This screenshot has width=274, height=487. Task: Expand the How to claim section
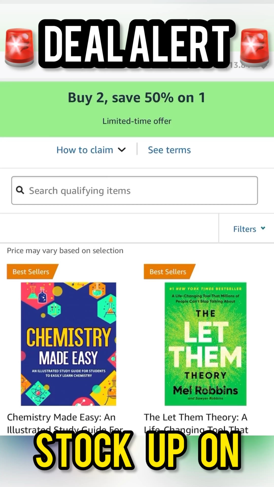pyautogui.click(x=84, y=150)
